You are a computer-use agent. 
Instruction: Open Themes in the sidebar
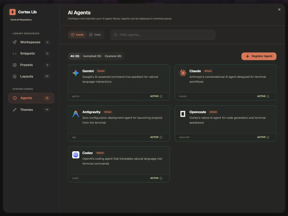click(x=31, y=110)
